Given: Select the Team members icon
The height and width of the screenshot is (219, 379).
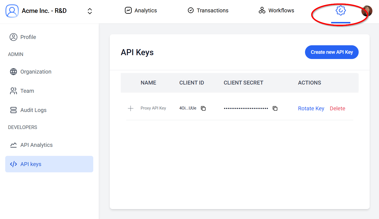Looking at the screenshot, I should (13, 91).
